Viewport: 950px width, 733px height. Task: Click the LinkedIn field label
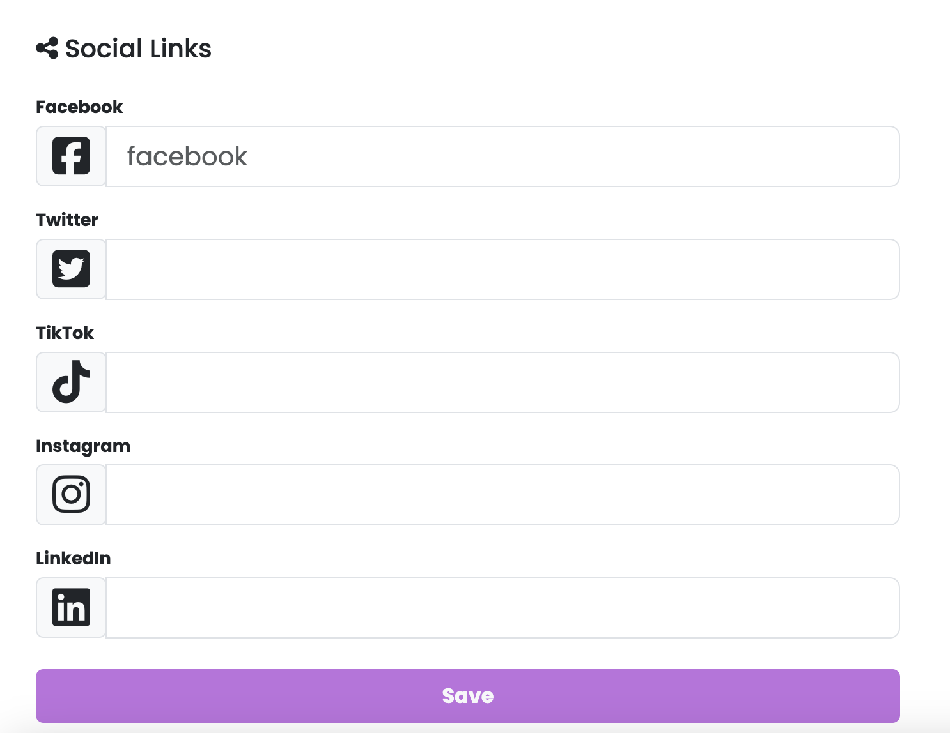(x=74, y=559)
